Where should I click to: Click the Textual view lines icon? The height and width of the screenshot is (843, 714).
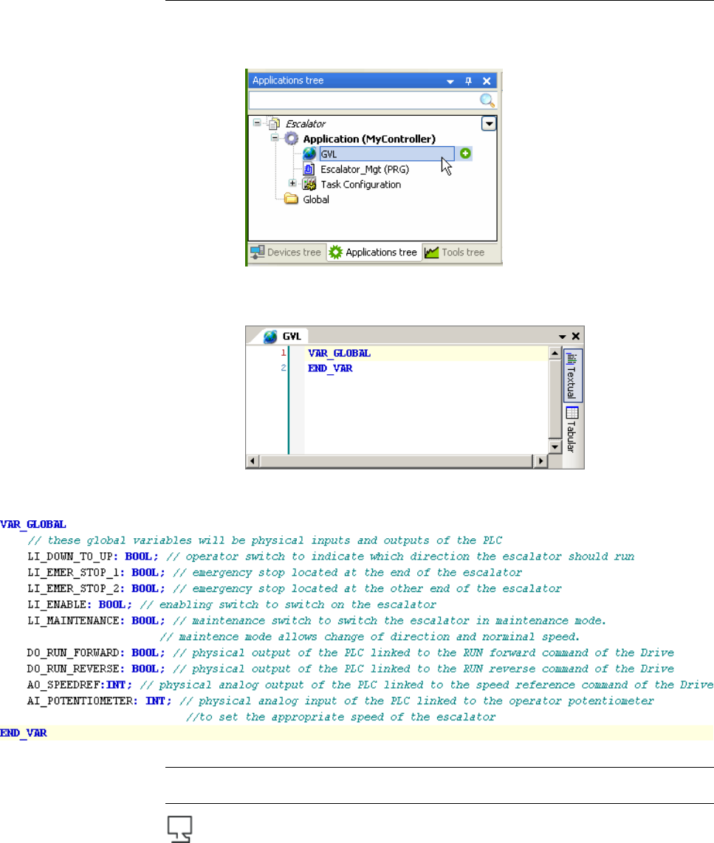[x=571, y=358]
